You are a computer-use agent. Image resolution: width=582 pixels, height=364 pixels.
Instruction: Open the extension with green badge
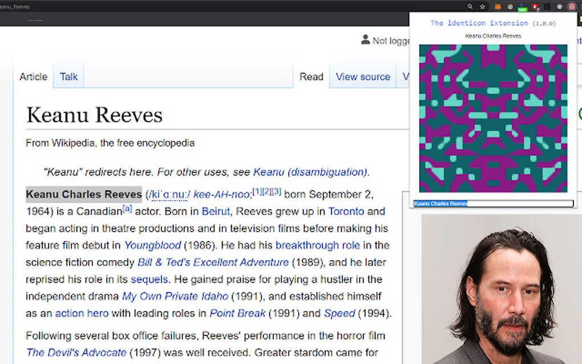point(522,7)
